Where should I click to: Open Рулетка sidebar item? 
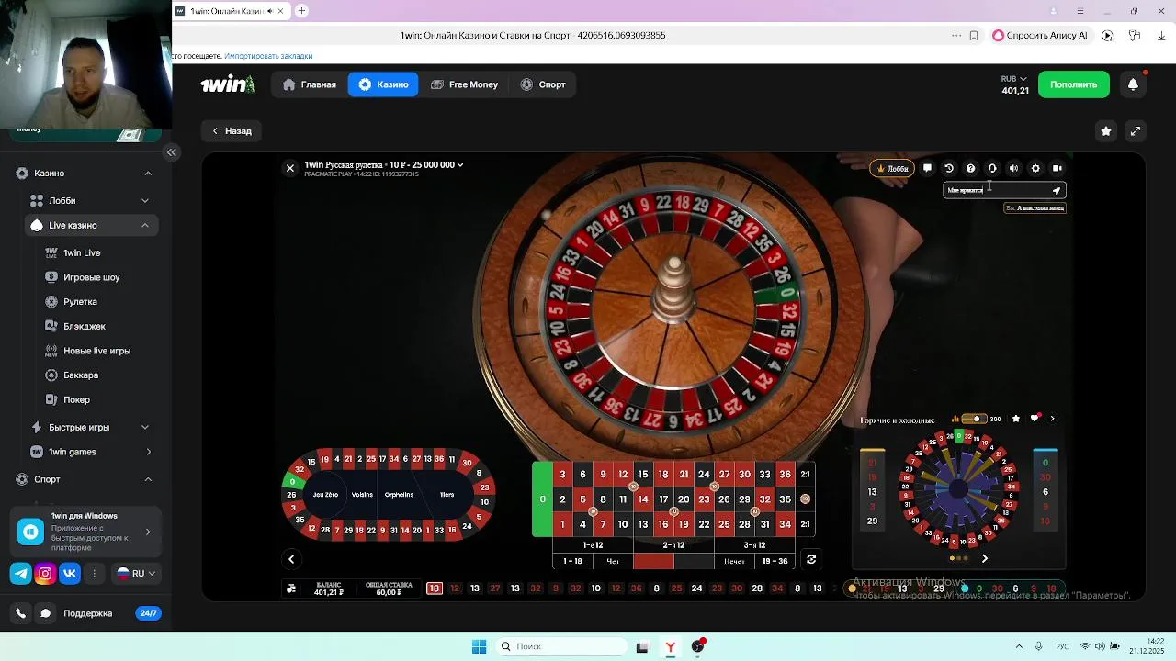(80, 302)
